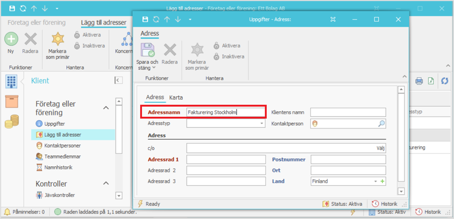Click the search magnifier in Kontaktperson field
The image size is (454, 219).
(381, 124)
